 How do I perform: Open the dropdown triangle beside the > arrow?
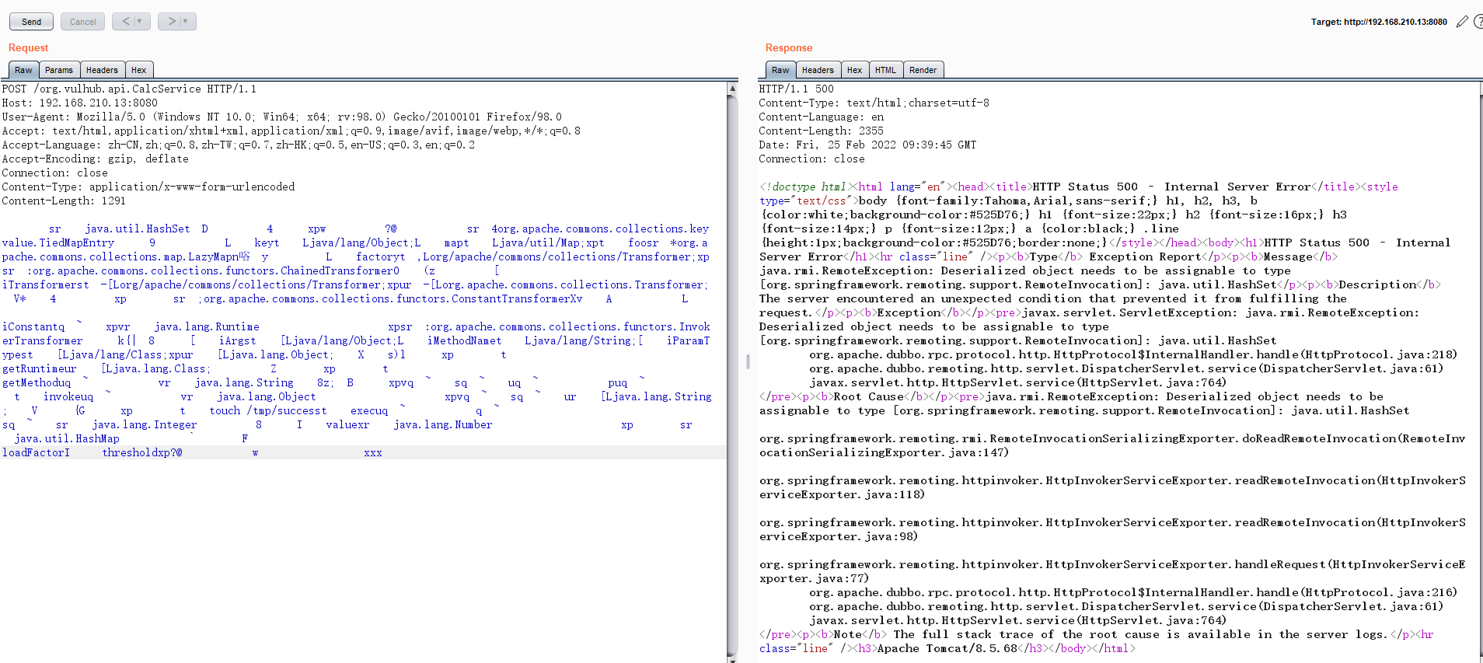[x=187, y=21]
